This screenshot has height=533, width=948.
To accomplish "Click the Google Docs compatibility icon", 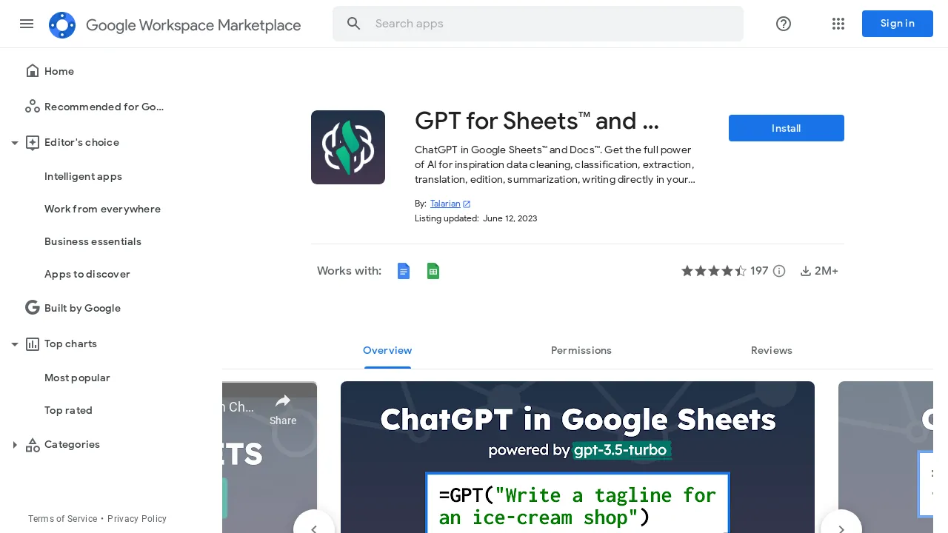I will pos(404,271).
